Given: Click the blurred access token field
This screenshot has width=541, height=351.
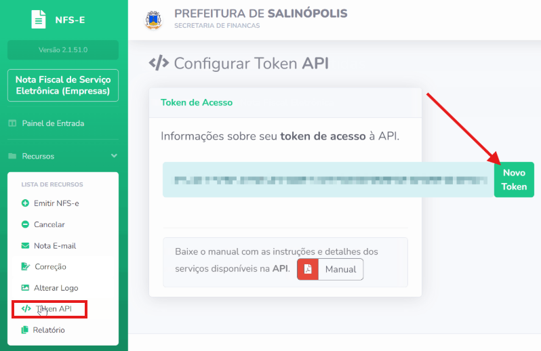Looking at the screenshot, I should pyautogui.click(x=328, y=180).
